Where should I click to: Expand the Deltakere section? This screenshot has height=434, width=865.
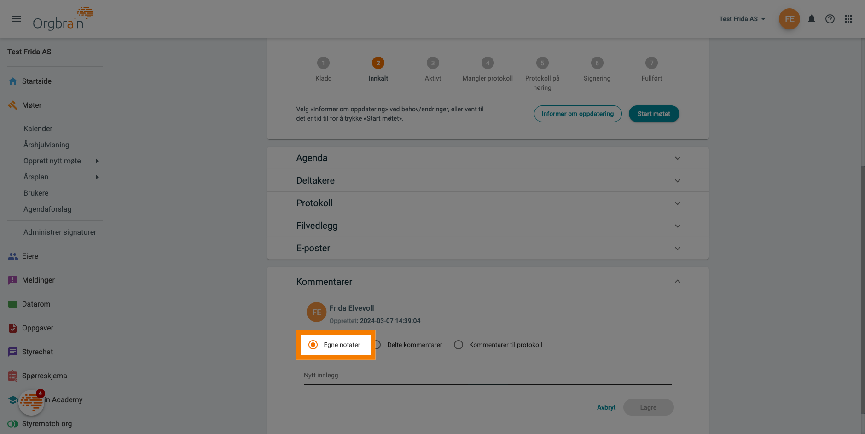(x=488, y=180)
